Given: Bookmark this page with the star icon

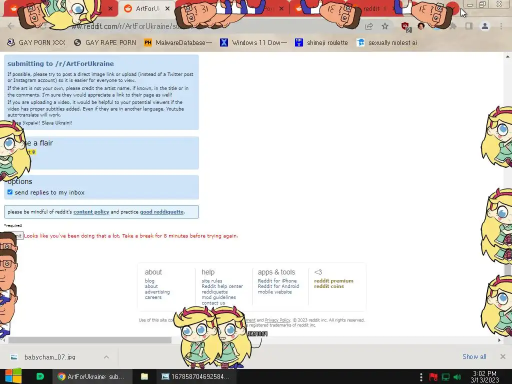Looking at the screenshot, I should click(x=385, y=26).
